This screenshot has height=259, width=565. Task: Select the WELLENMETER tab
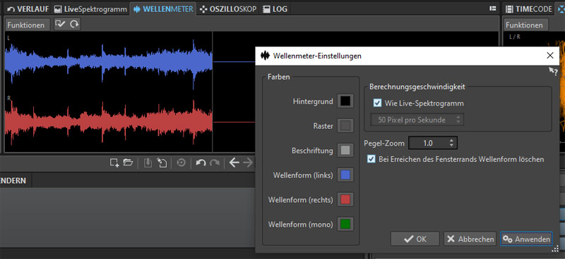click(x=163, y=9)
